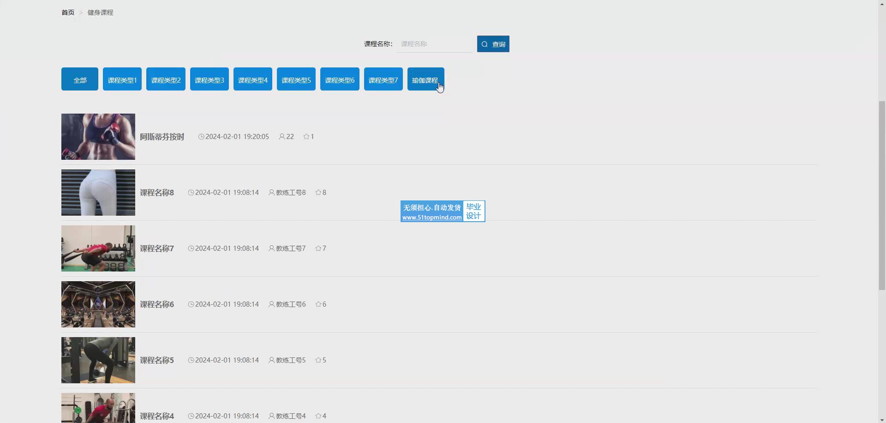The height and width of the screenshot is (423, 886).
Task: Open the 课程名称7 title
Action: [157, 248]
